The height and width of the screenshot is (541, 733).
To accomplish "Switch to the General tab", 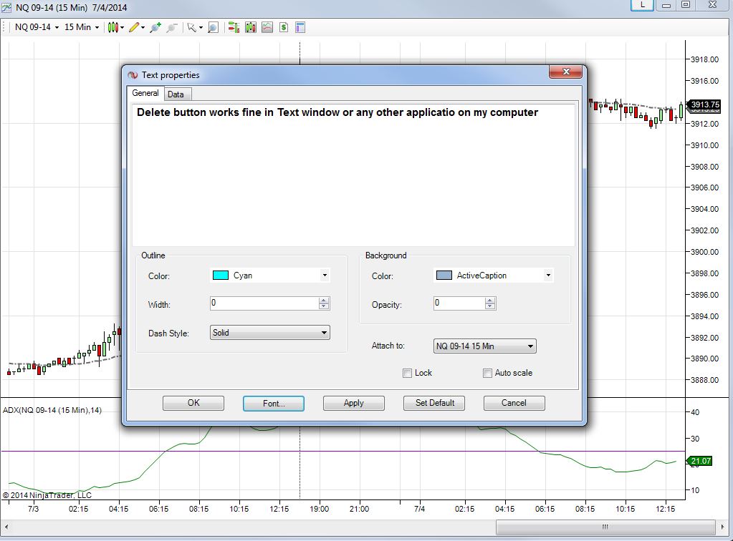I will point(145,93).
